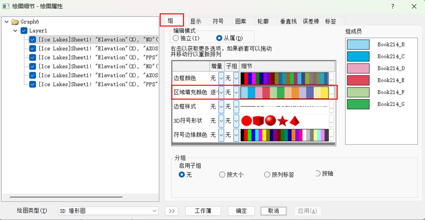Select 按列标签 subgroup radio option
This screenshot has height=220, width=425.
(x=267, y=175)
